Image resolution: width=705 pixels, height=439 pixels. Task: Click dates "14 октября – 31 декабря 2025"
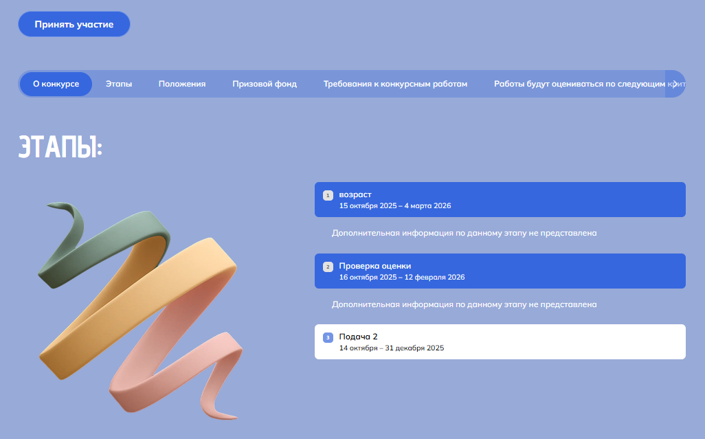click(391, 348)
